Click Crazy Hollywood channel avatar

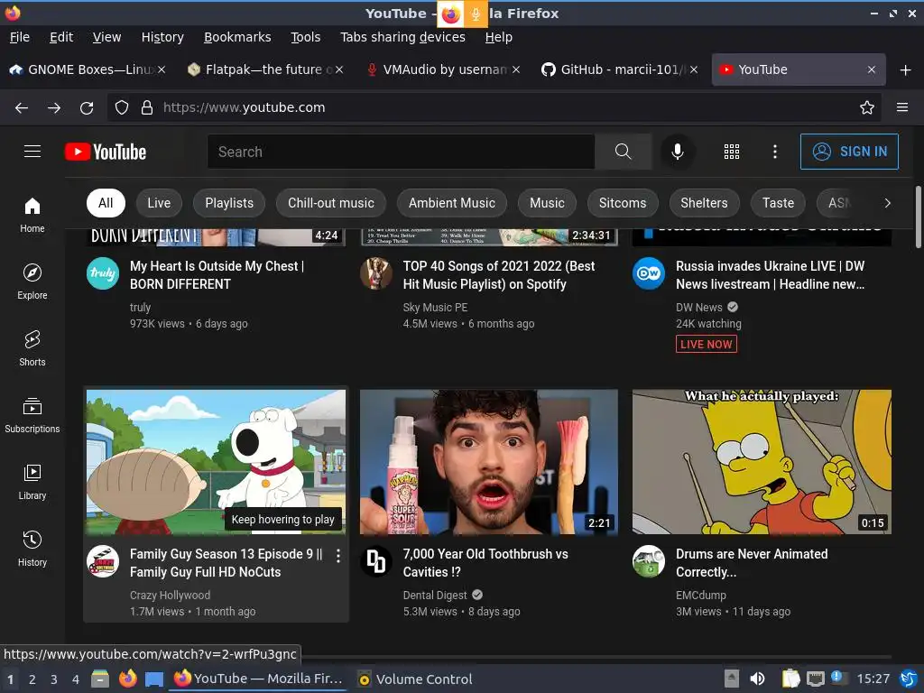pyautogui.click(x=103, y=561)
